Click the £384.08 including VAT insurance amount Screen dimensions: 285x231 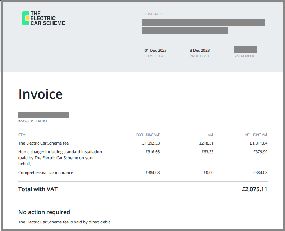pyautogui.click(x=260, y=173)
